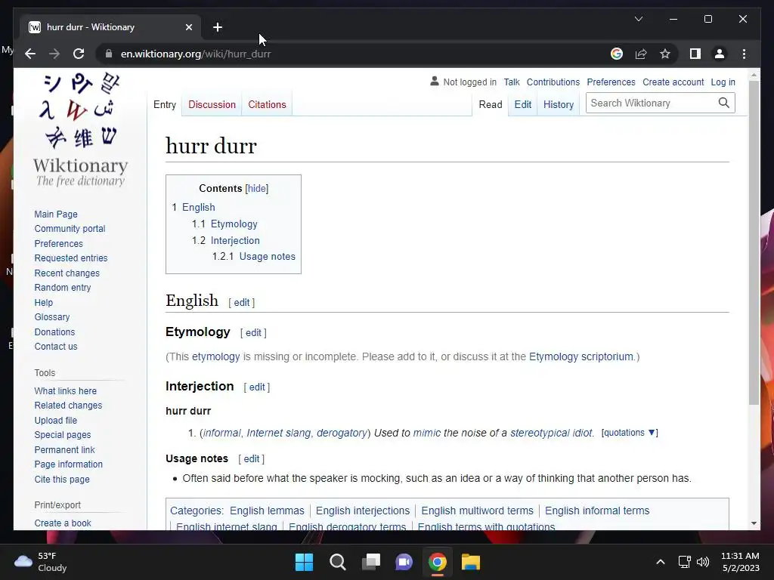This screenshot has height=580, width=774.
Task: Click the search magnifier in Wiktionary
Action: pos(723,103)
